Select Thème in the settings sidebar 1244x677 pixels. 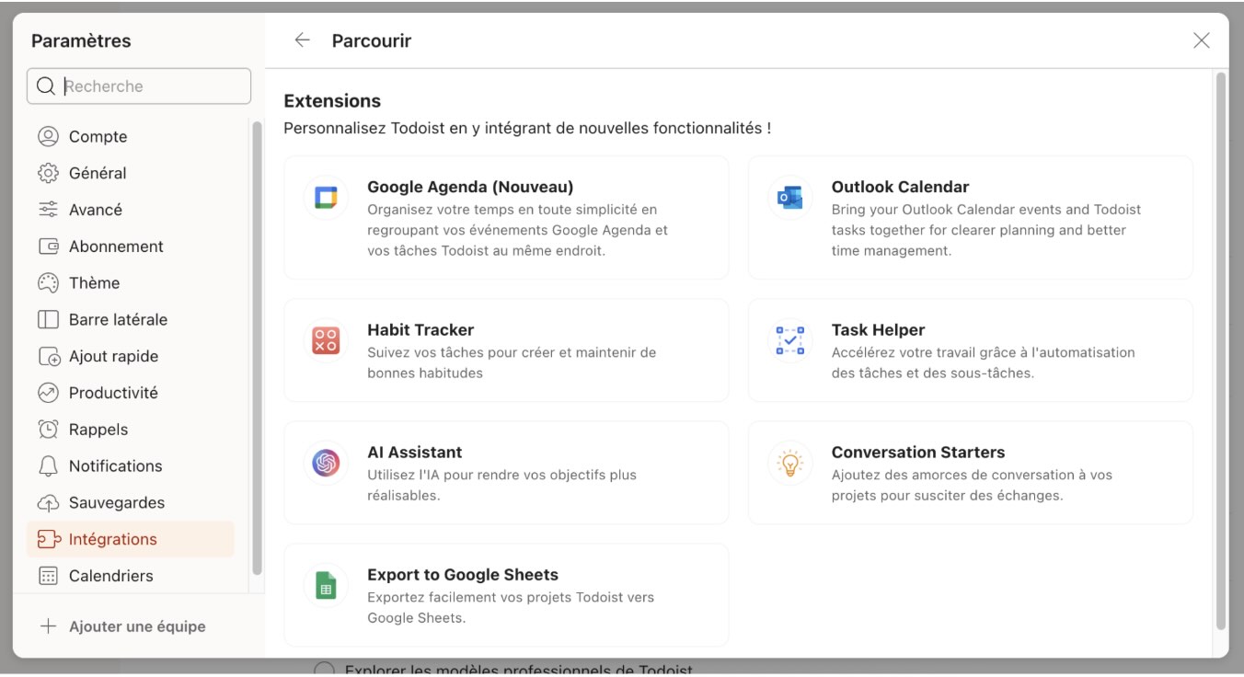click(131, 282)
